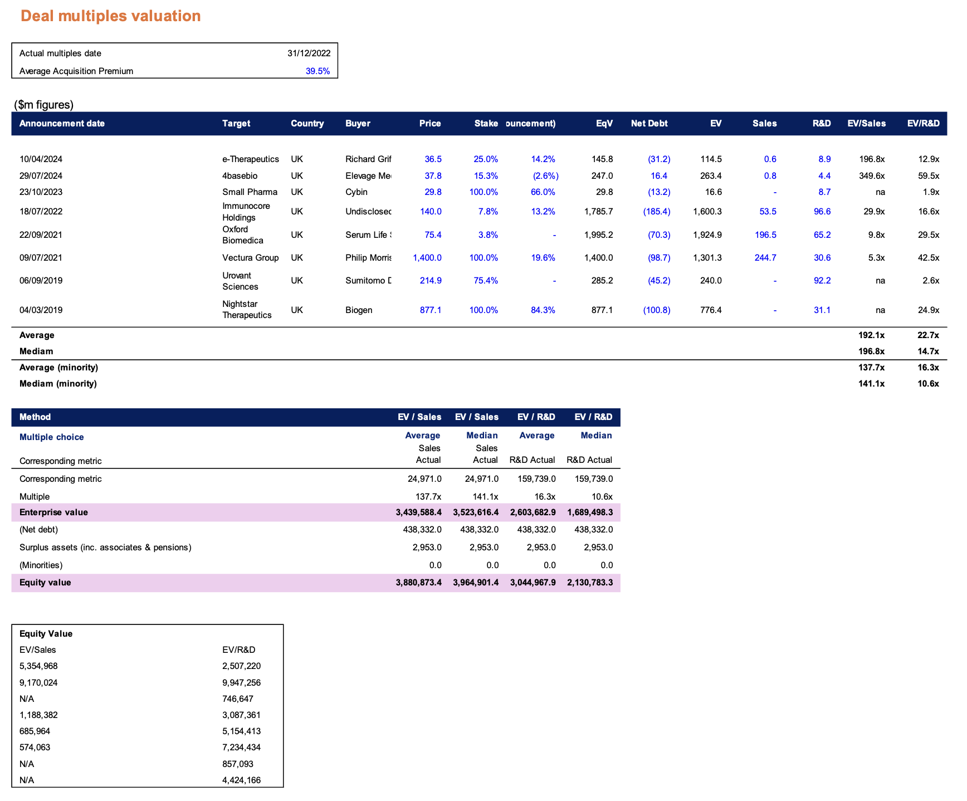Click the 2,130,783.3 Equity value cell
The image size is (967, 801).
coord(589,583)
